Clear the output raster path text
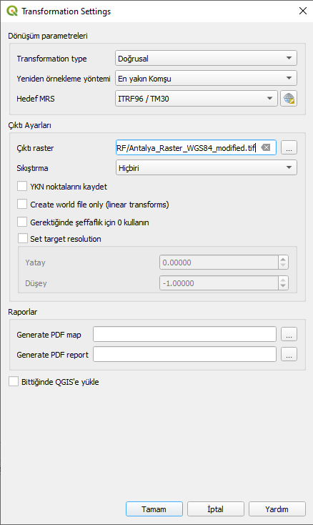 point(266,147)
